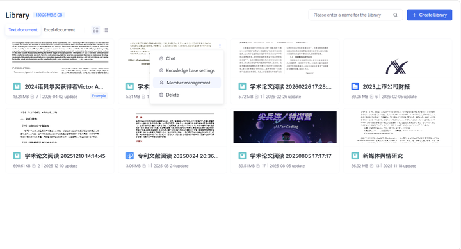Click title 学术论文阅读 20250805 17:17:17
Screen dimensions: 461x249
tap(291, 156)
